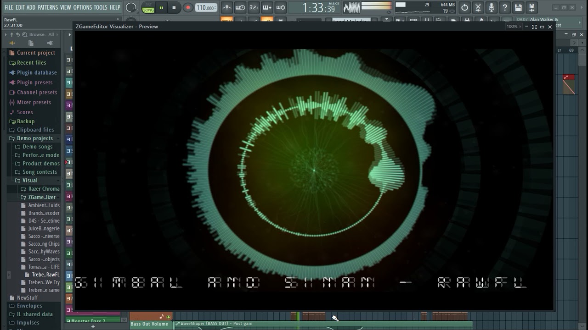
Task: Click the Bass Out Volume automation clip label
Action: [x=150, y=324]
